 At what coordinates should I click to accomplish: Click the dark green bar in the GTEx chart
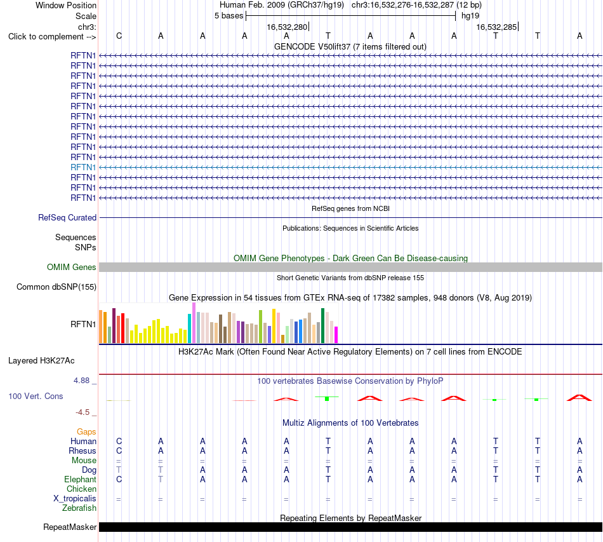point(322,326)
